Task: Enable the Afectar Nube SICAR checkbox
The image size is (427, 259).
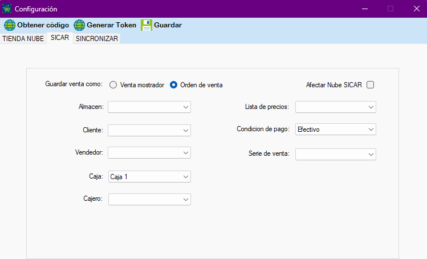Action: (371, 85)
